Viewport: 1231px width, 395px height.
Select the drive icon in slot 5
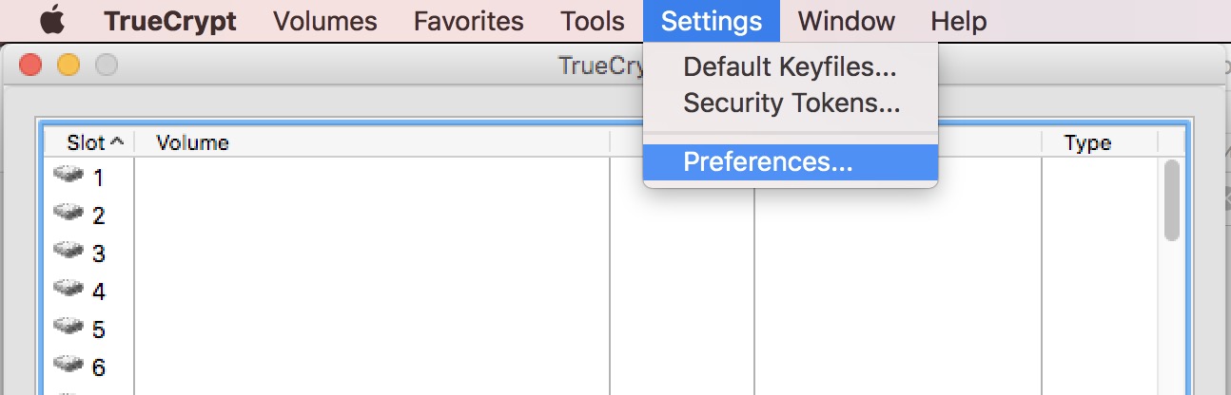[68, 327]
